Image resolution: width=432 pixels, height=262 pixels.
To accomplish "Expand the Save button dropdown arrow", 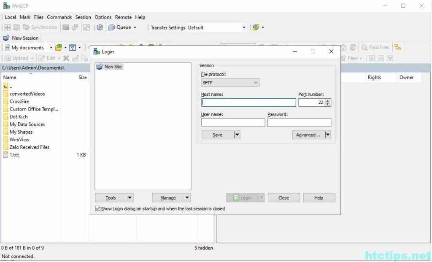I will coord(237,135).
